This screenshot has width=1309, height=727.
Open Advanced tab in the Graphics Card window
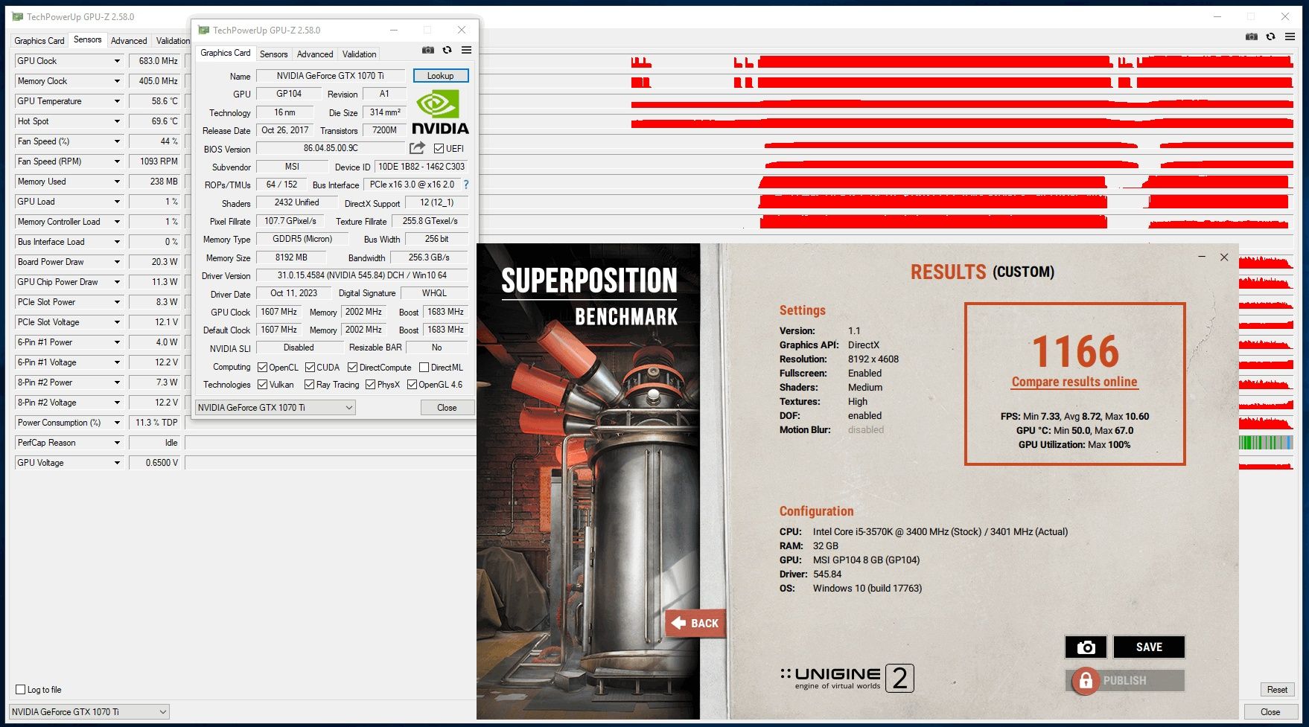click(315, 54)
